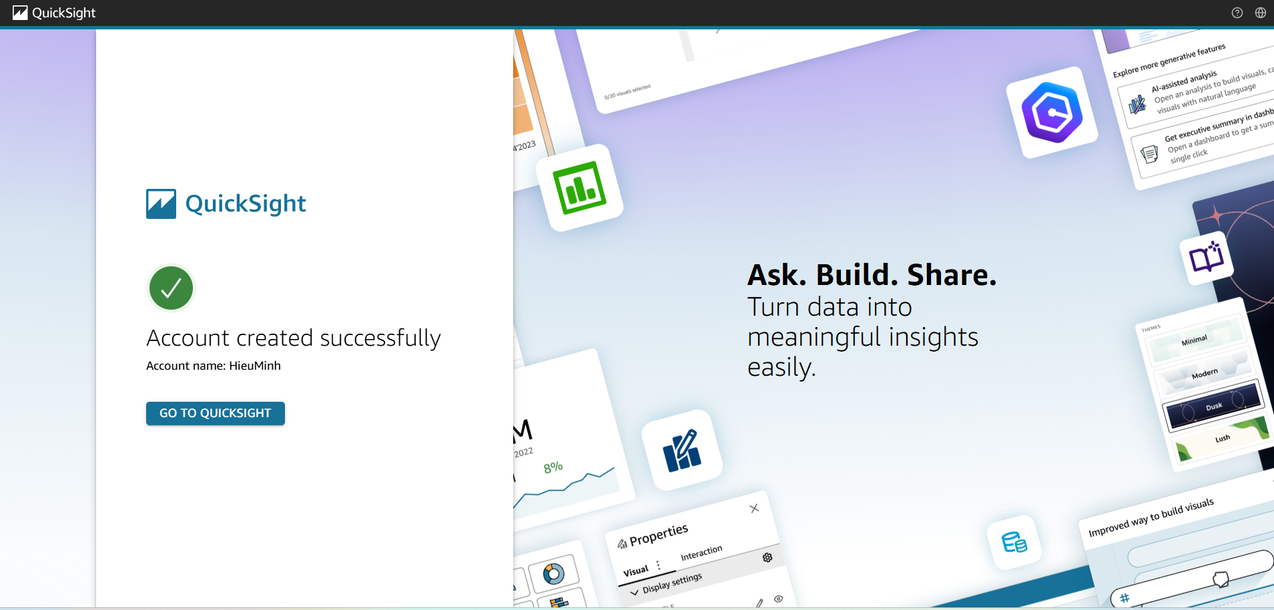Image resolution: width=1274 pixels, height=610 pixels.
Task: Click the purple hexagon Q tile icon
Action: click(1052, 112)
